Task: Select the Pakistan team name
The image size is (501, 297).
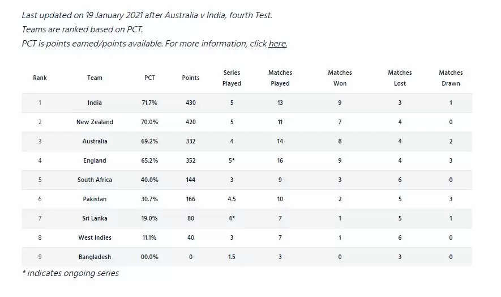Action: 95,199
